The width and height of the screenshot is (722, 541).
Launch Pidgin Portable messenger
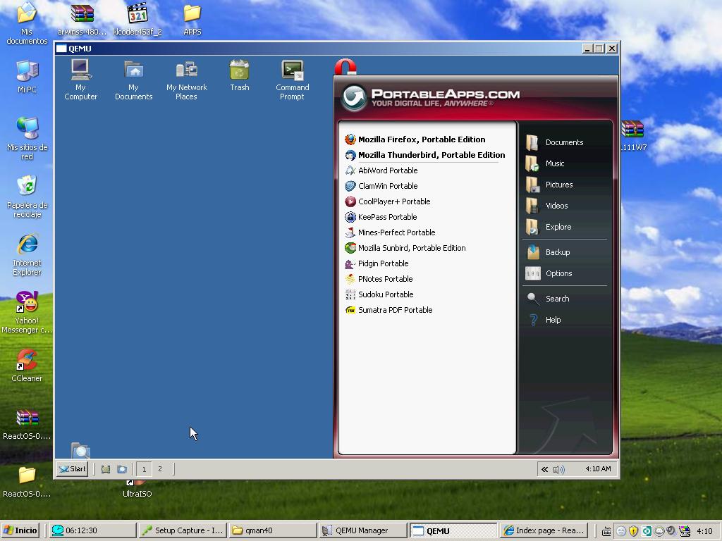point(383,263)
